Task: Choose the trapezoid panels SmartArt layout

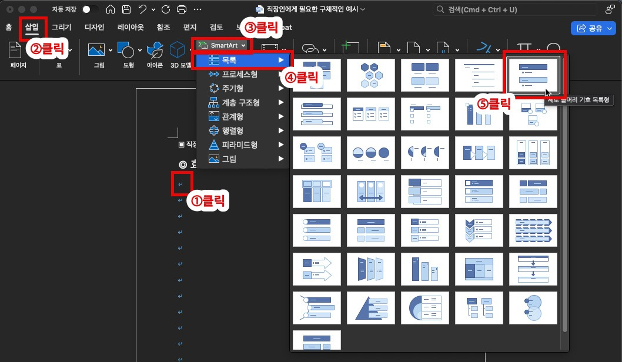Action: tap(371, 269)
